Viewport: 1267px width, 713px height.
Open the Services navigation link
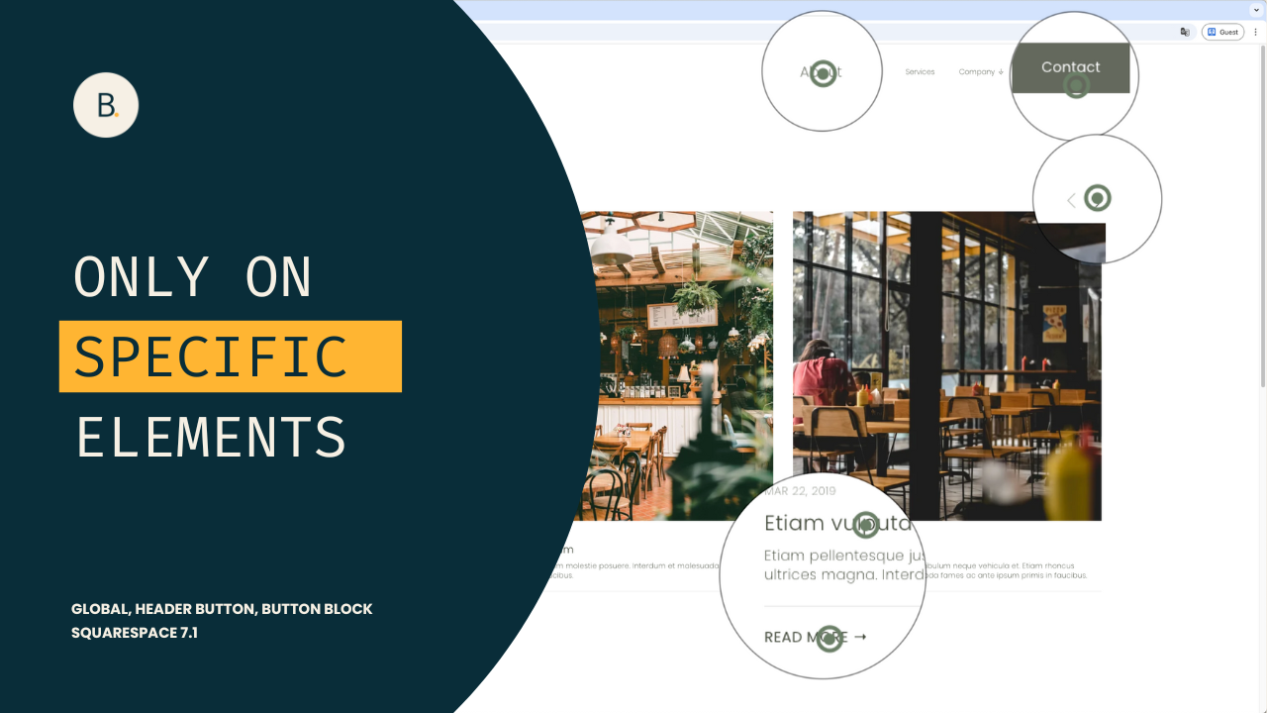920,71
